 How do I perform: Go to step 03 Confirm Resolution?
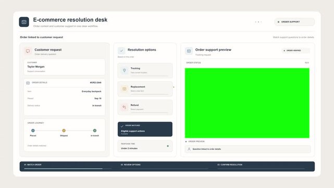click(x=230, y=164)
